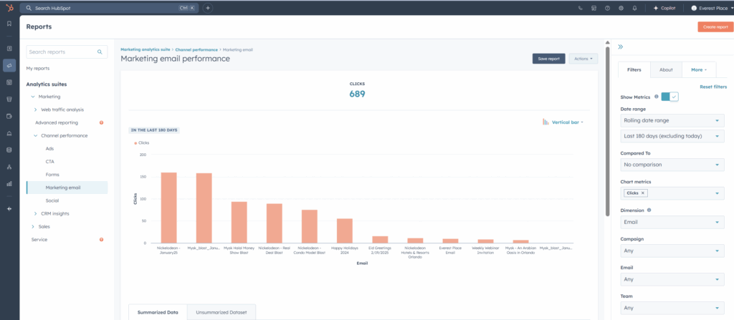Click the plus icon beside search bar
The image size is (734, 320).
[208, 8]
